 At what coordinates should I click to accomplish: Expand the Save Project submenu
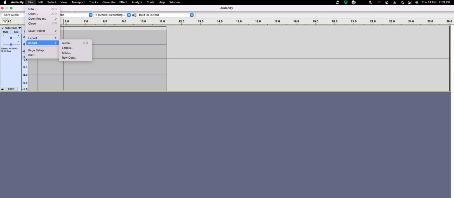tap(42, 31)
